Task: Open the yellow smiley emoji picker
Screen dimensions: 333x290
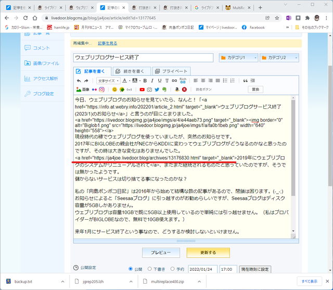Action: [x=114, y=90]
